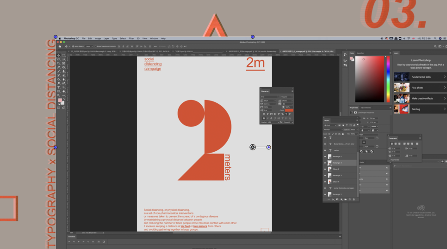
Task: Open the Fix a photo tutorial
Action: 420,88
